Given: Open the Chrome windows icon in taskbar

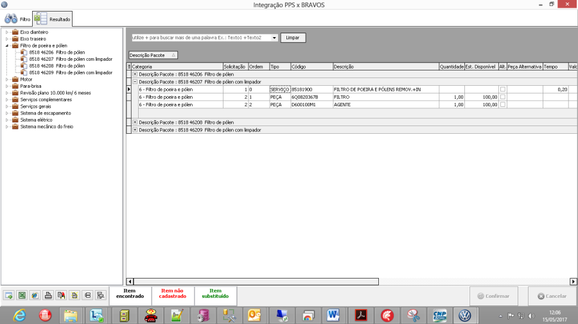Looking at the screenshot, I should coord(308,316).
